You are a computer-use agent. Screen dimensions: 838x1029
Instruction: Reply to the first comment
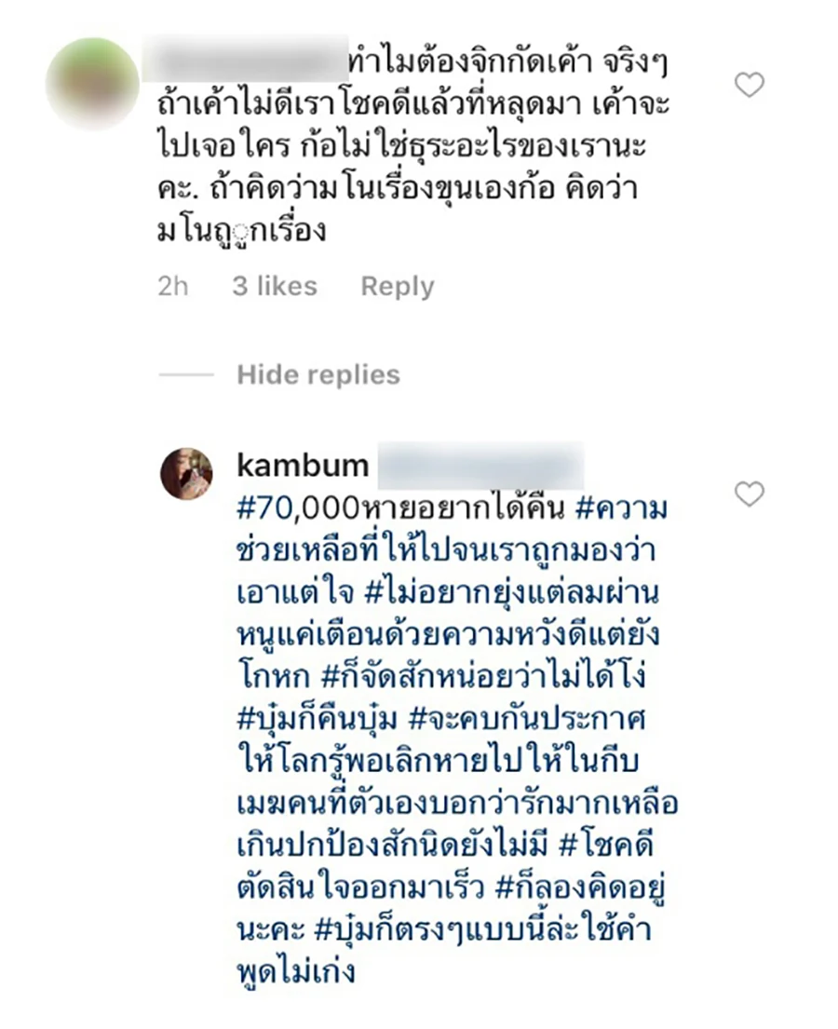pos(398,286)
